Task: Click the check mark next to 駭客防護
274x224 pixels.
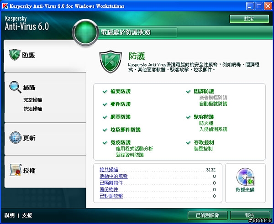Action: [x=188, y=117]
